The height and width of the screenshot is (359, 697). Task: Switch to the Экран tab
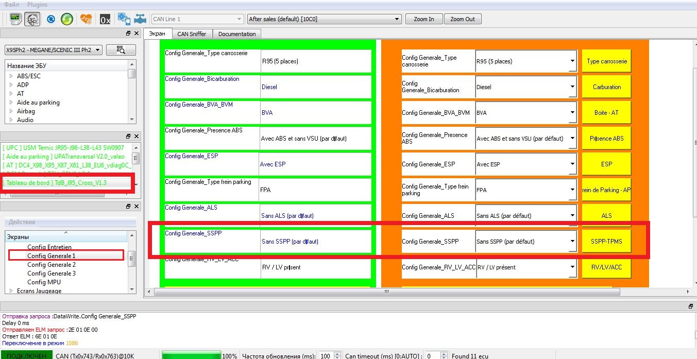click(157, 34)
